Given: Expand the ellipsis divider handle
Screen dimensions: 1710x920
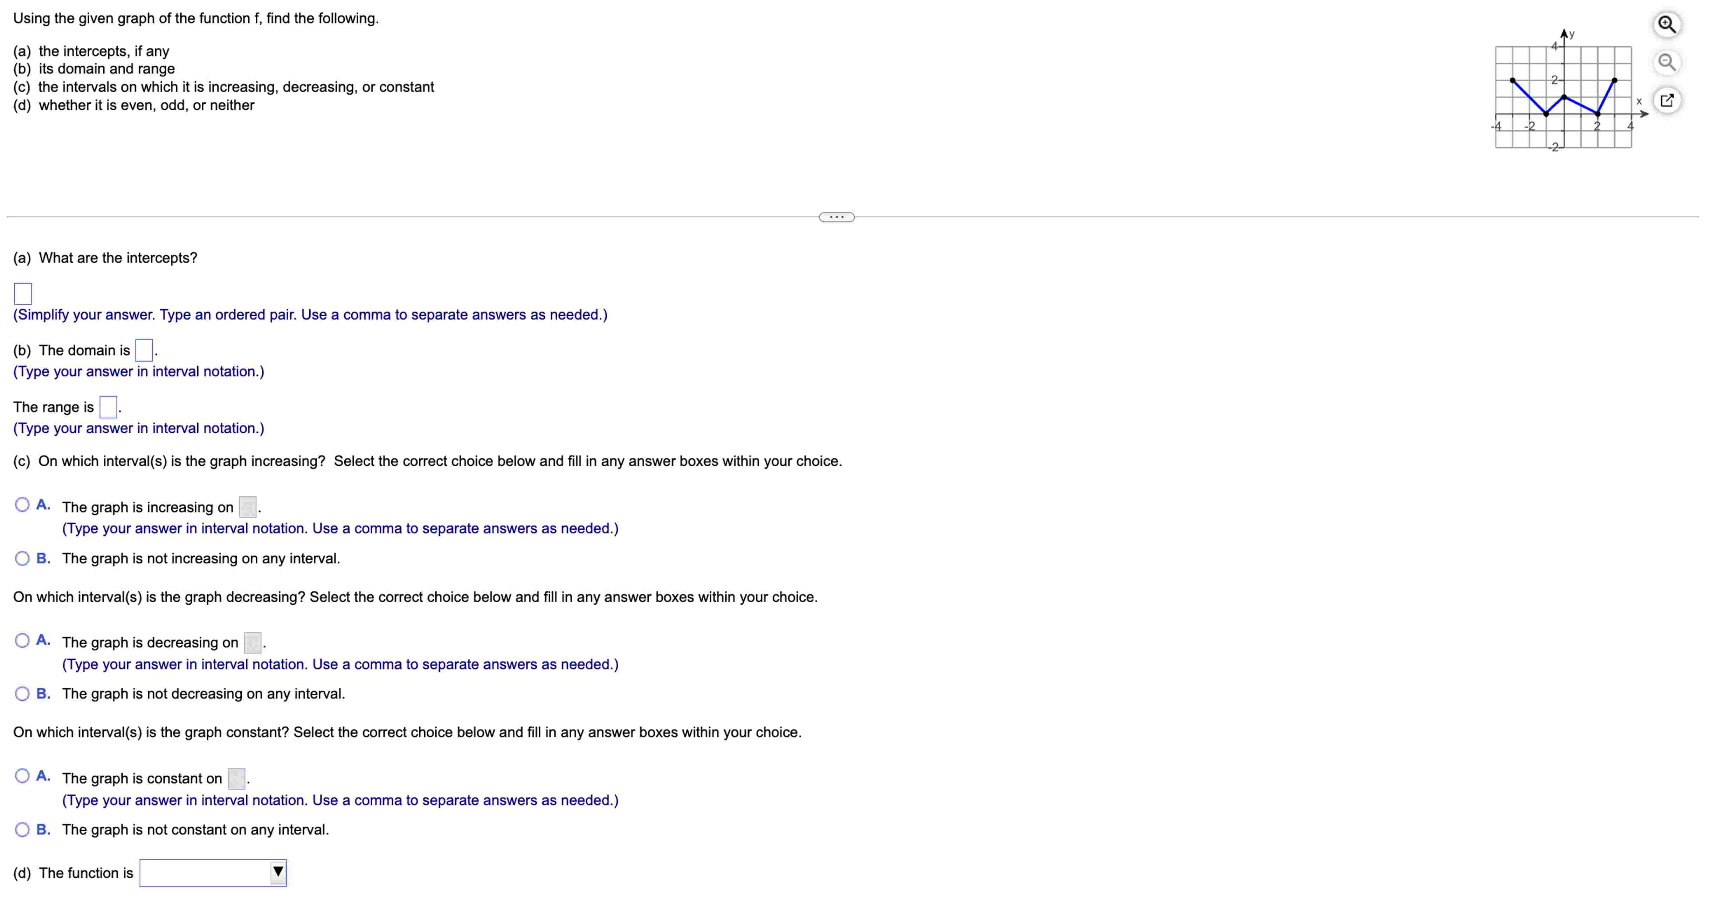Looking at the screenshot, I should click(x=836, y=217).
